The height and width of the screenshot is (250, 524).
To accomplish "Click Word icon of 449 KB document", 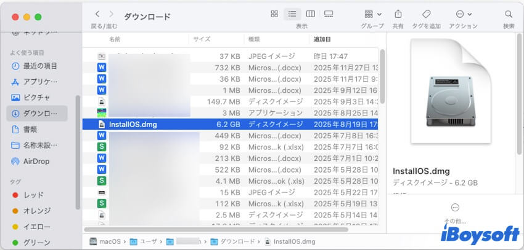I will click(x=102, y=136).
